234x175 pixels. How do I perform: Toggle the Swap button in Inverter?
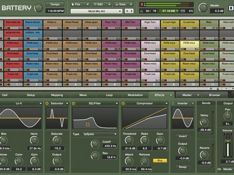tap(182, 167)
